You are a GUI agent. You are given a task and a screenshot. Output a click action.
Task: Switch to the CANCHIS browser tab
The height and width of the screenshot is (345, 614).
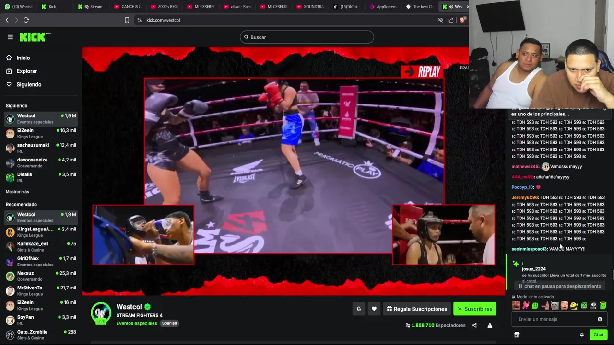coord(128,7)
